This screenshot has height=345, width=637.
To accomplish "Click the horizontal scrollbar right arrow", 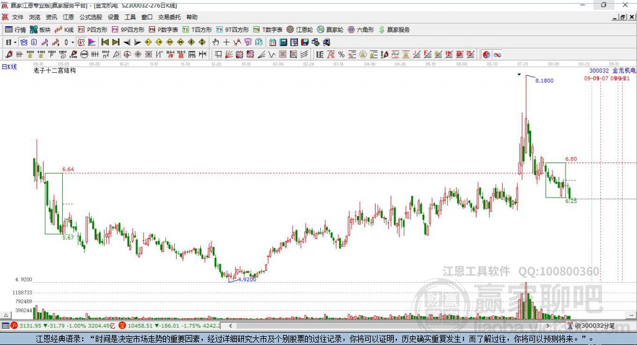I will click(547, 326).
